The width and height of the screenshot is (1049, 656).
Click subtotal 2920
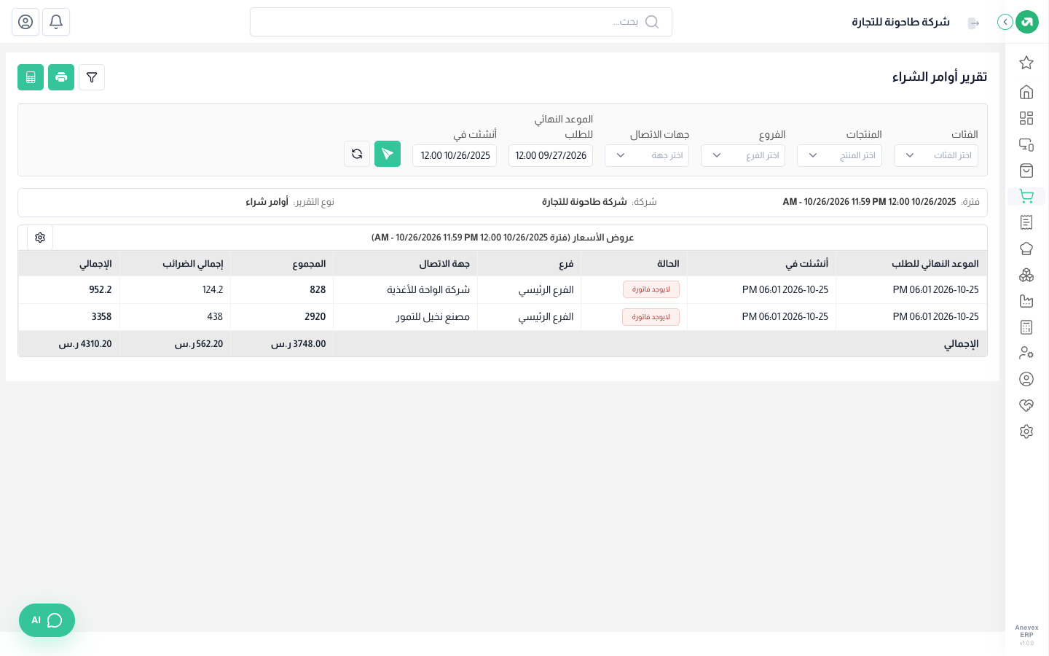(315, 317)
